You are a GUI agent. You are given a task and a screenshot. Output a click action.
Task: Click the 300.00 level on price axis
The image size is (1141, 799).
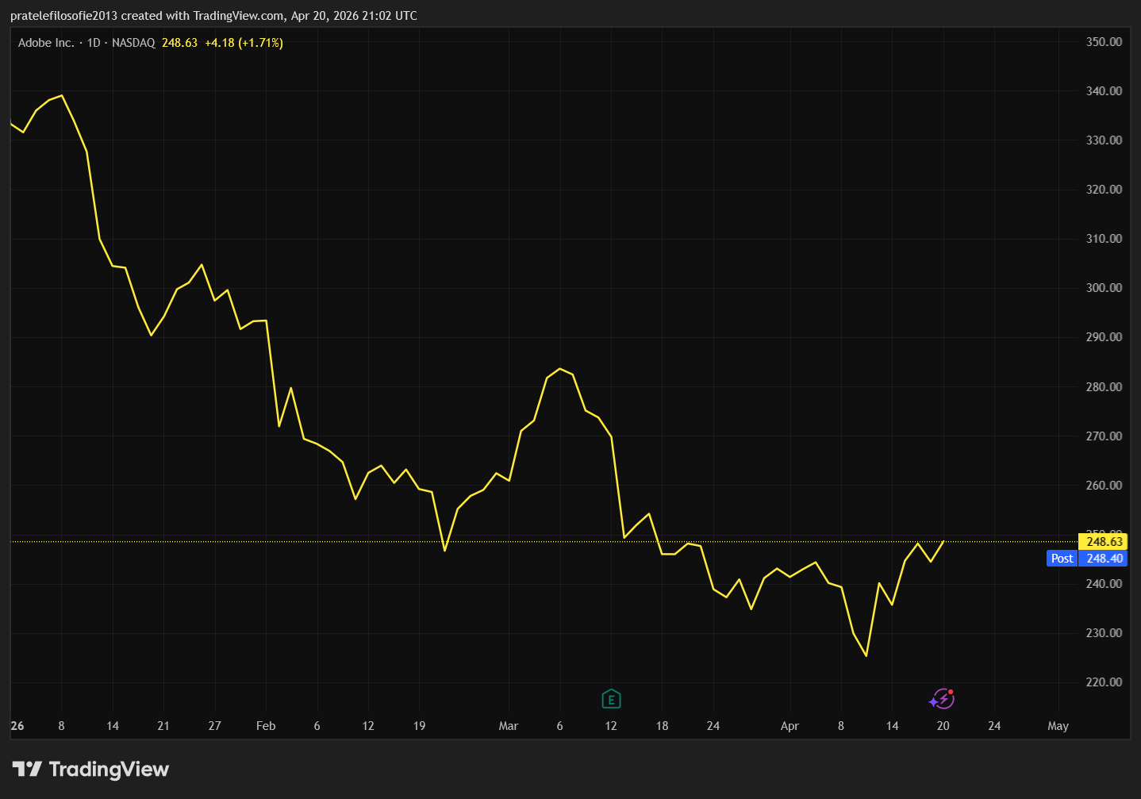click(1104, 288)
